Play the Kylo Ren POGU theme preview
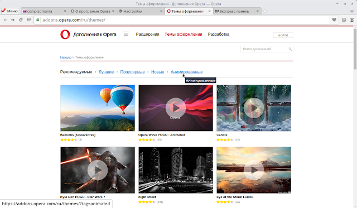The width and height of the screenshot is (357, 208). 98,170
